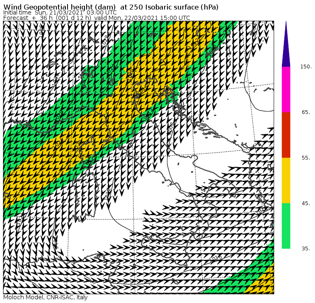Click the '55.' color scale label

(x=306, y=158)
